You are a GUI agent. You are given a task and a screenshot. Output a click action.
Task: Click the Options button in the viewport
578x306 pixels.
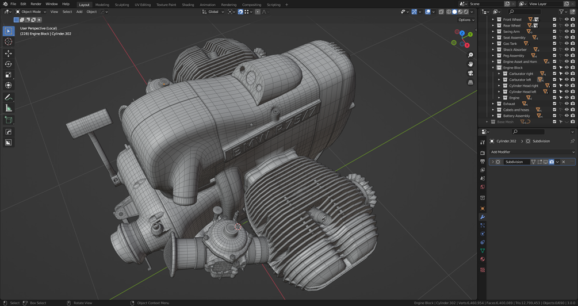coord(466,20)
